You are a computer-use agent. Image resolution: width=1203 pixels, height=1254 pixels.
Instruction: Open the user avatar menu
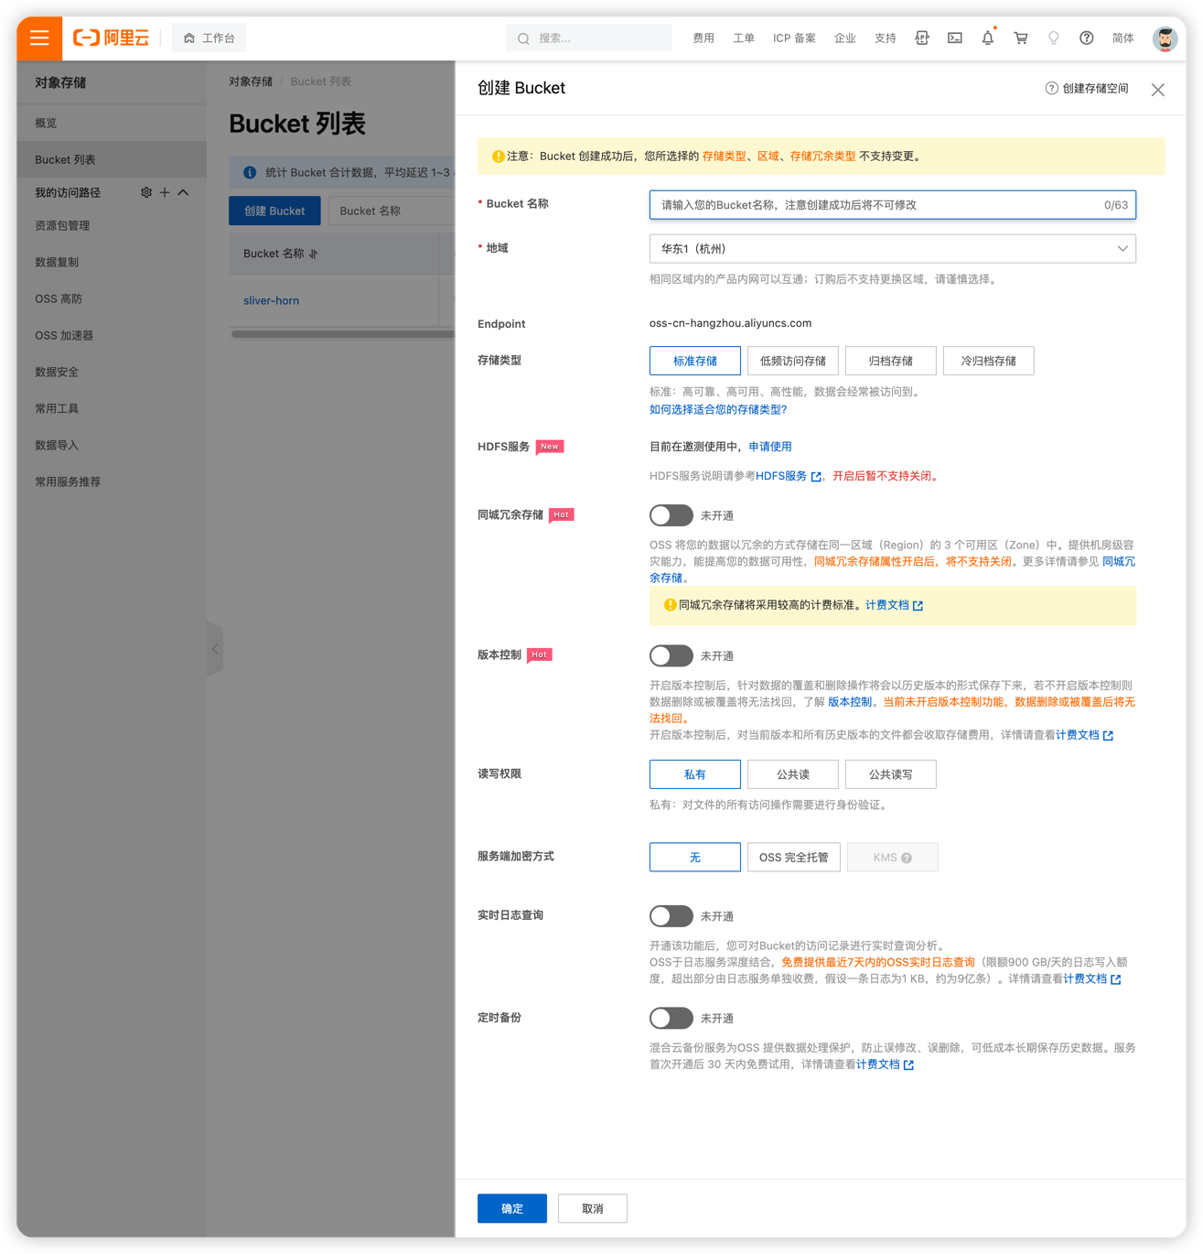tap(1164, 38)
